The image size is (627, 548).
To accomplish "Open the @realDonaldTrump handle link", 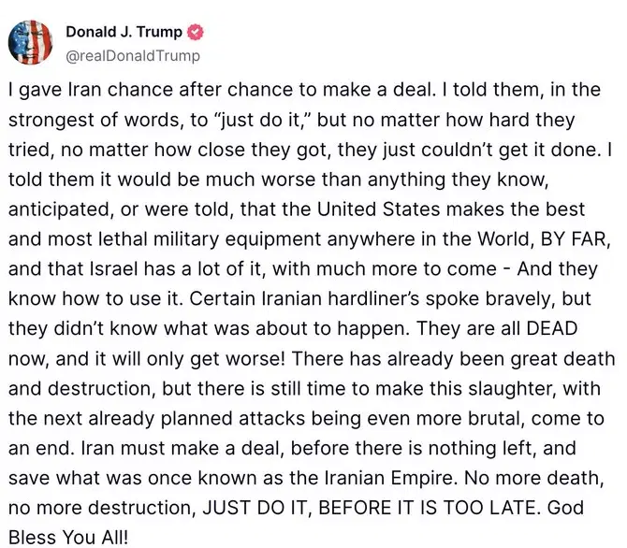I will point(132,55).
